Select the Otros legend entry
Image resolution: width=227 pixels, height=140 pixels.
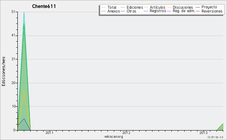[128, 11]
